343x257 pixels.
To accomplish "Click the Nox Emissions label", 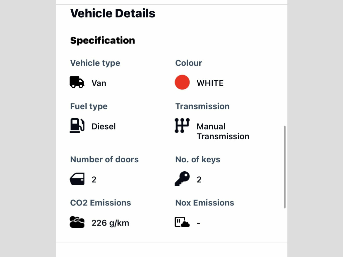I will click(x=205, y=203).
